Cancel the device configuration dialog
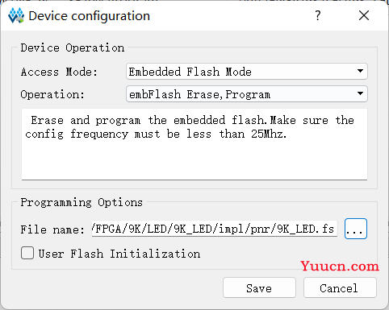This screenshot has width=389, height=310. pos(340,287)
